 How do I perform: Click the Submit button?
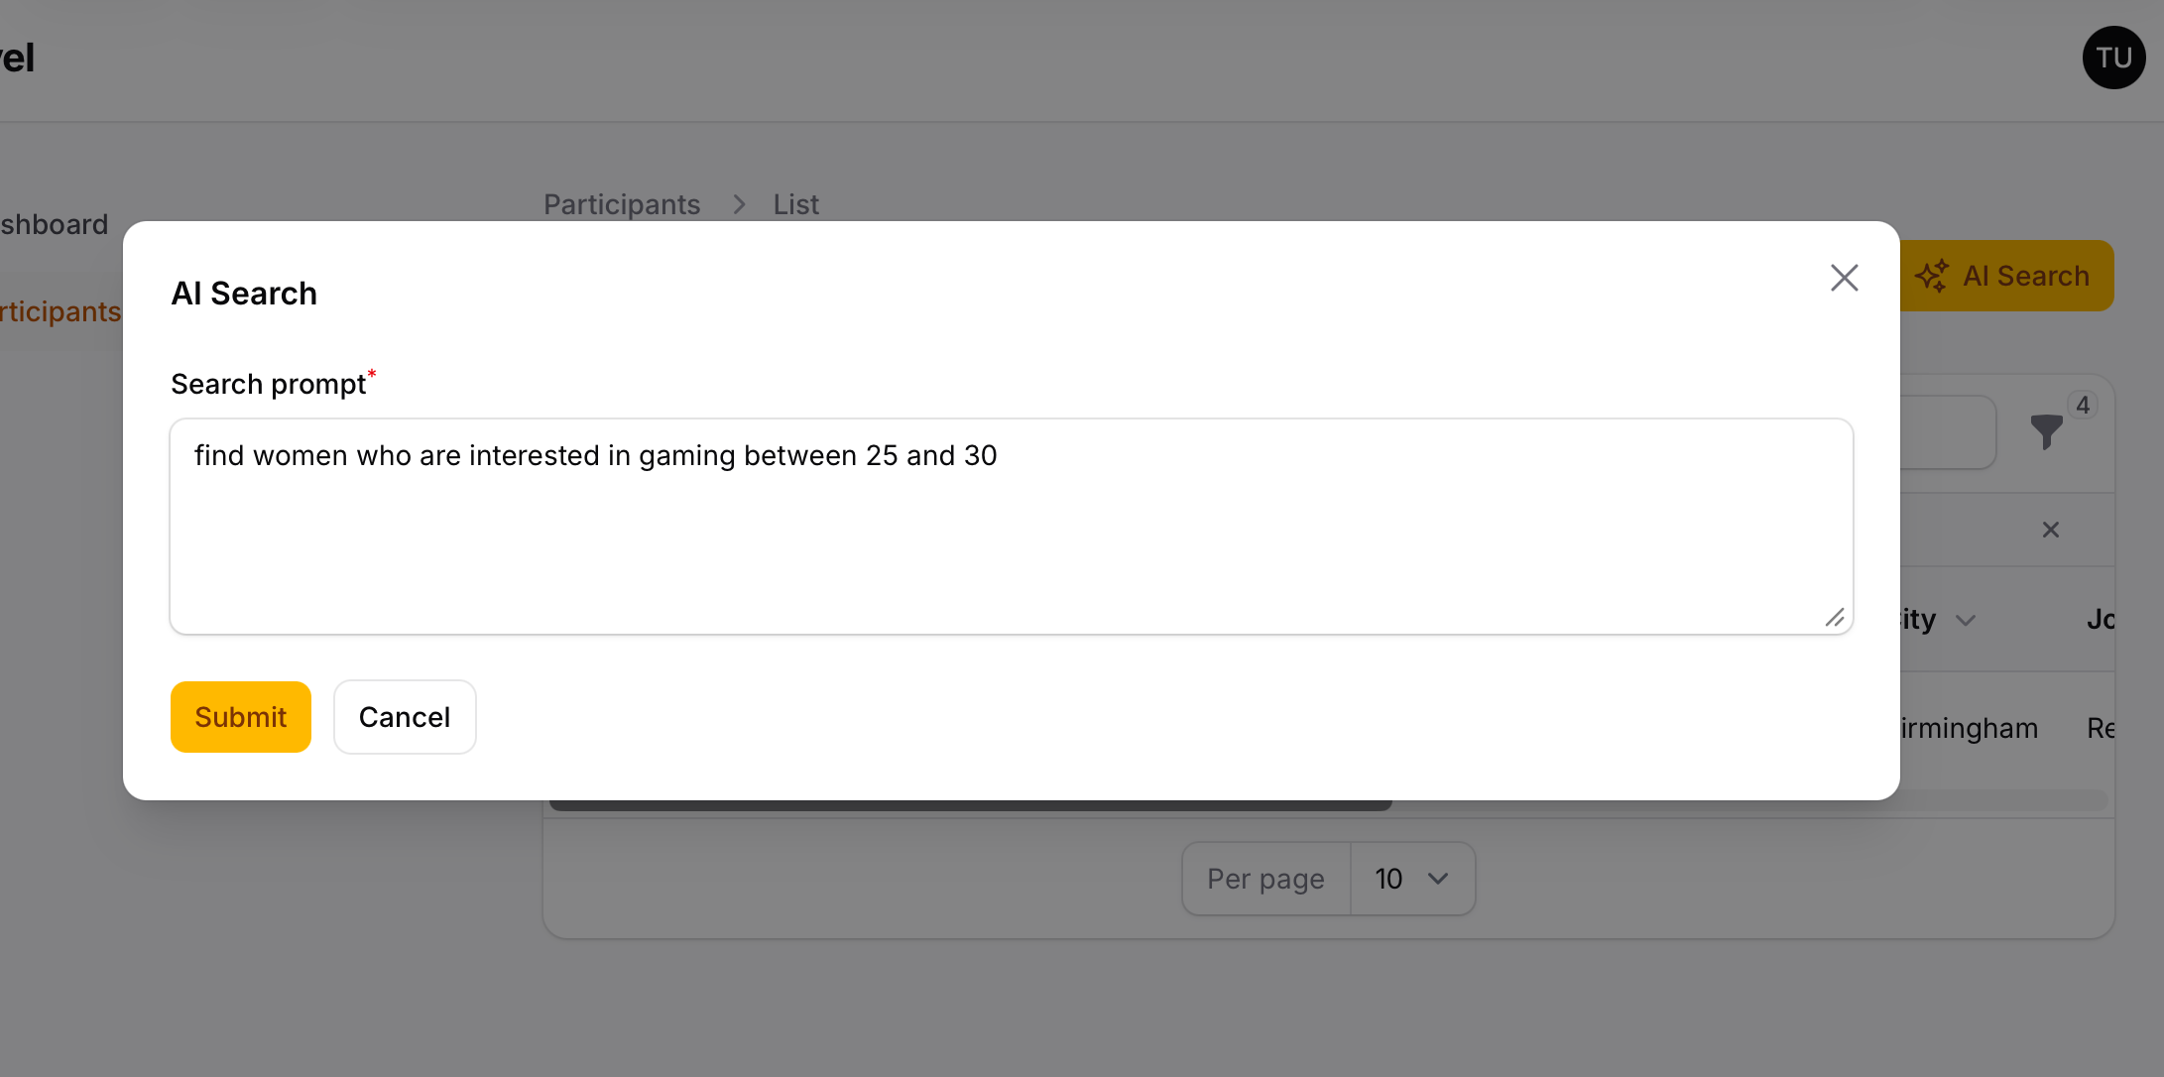click(240, 717)
